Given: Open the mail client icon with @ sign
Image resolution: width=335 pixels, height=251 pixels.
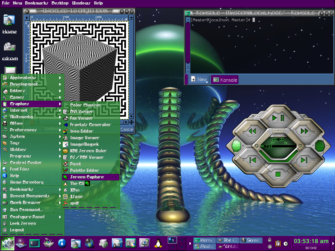Looking at the screenshot, I should (103, 243).
